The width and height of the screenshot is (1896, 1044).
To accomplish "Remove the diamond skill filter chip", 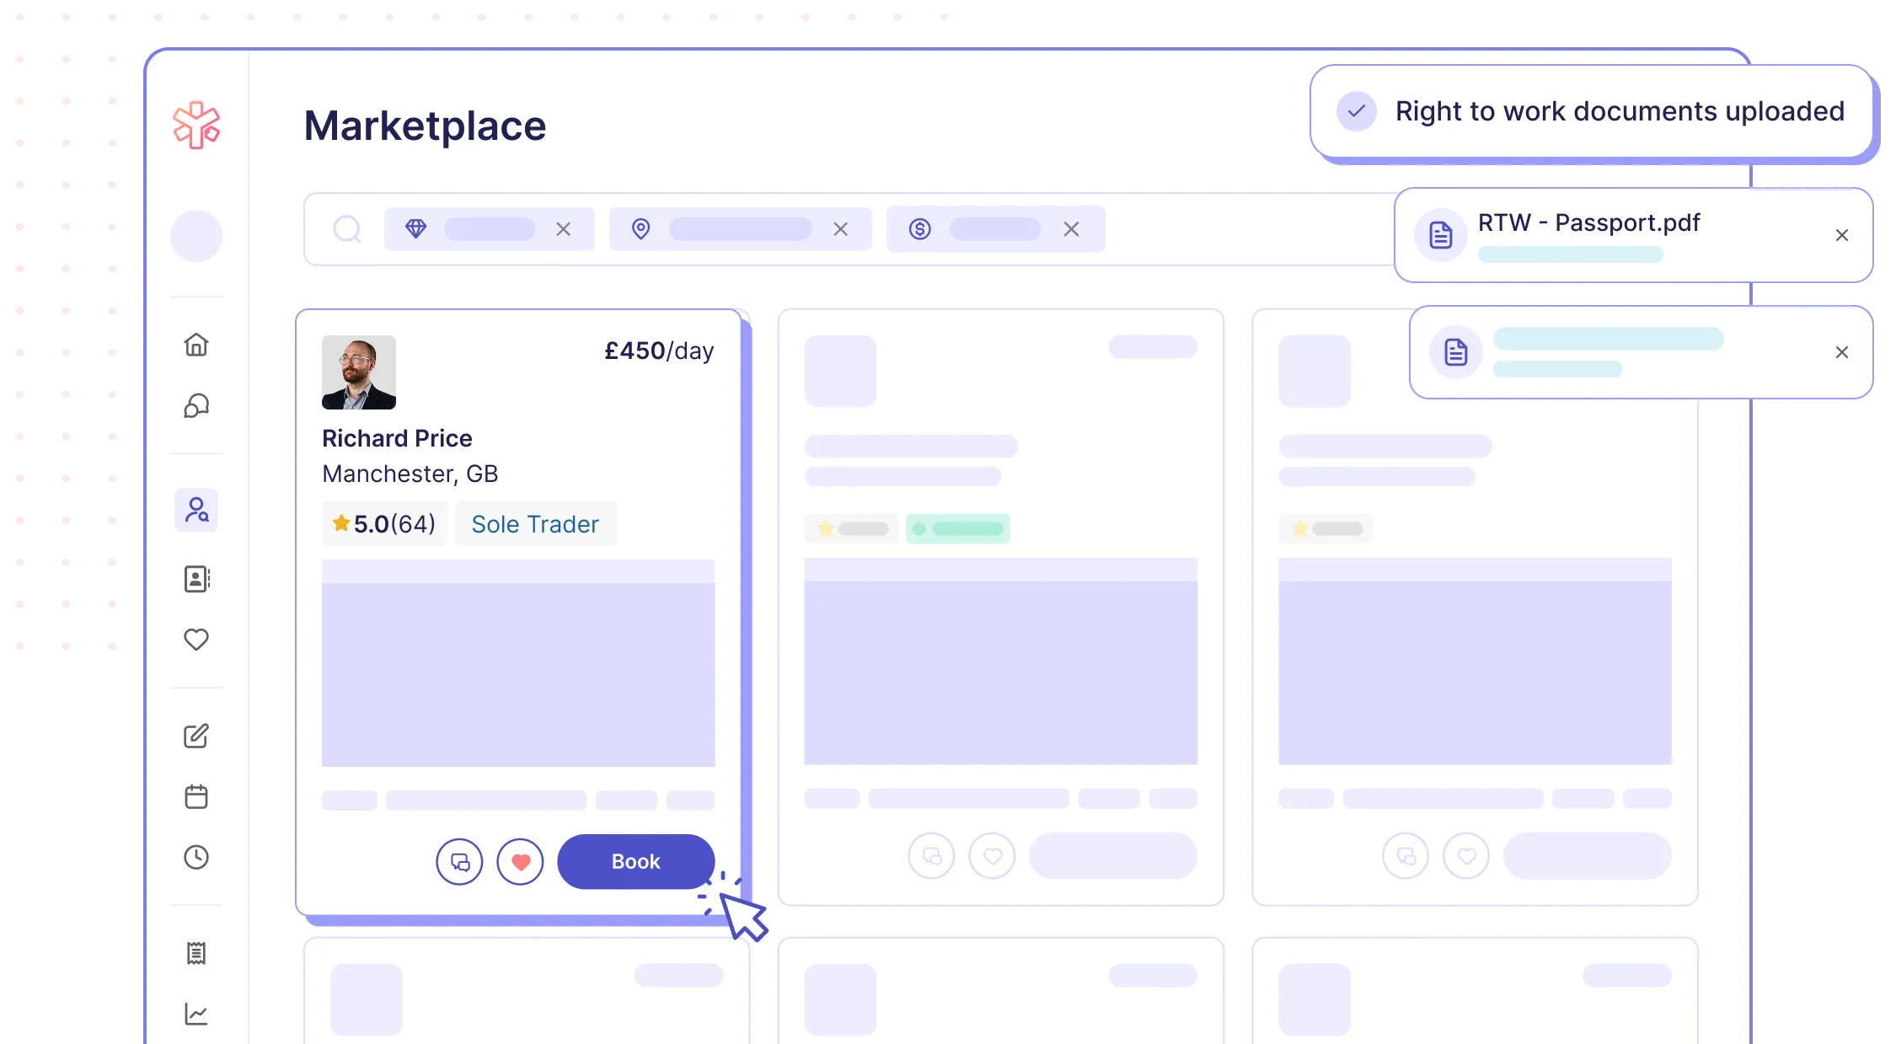I will 564,229.
